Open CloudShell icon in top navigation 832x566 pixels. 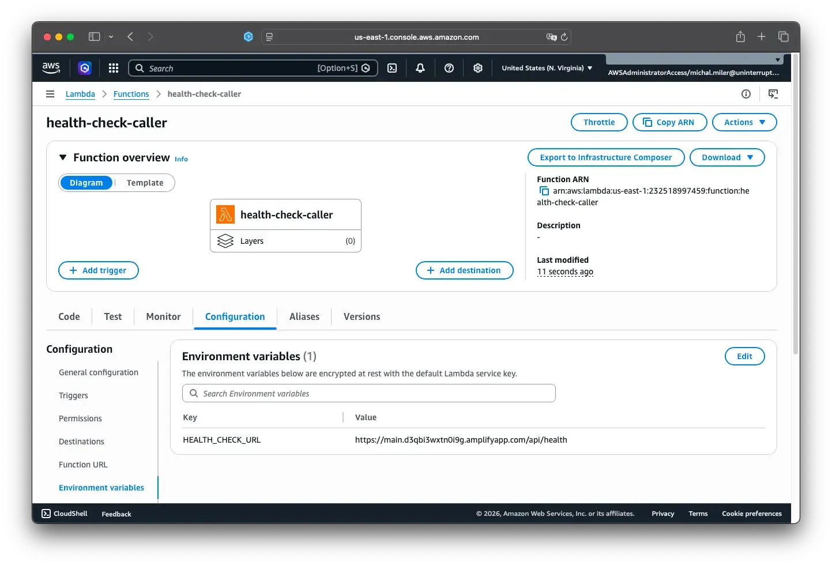pyautogui.click(x=392, y=68)
